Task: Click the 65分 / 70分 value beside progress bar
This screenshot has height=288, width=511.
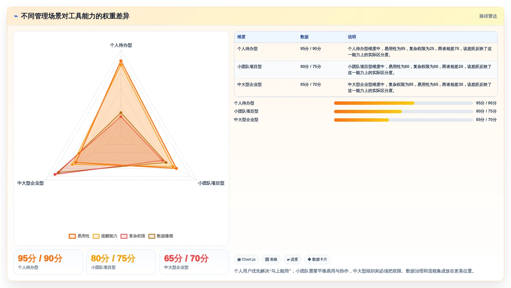Action: pyautogui.click(x=486, y=120)
